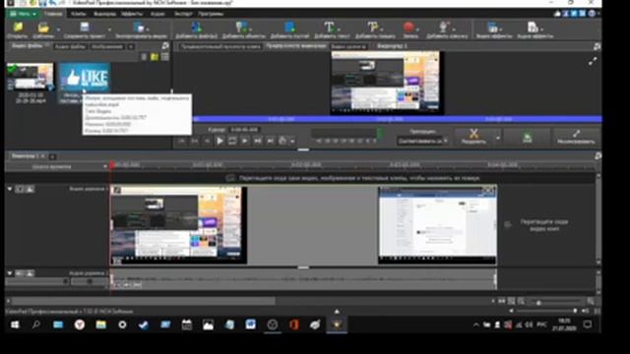Viewport: 630px width, 354px height.
Task: Collapse the video track triangle
Action: (9, 189)
